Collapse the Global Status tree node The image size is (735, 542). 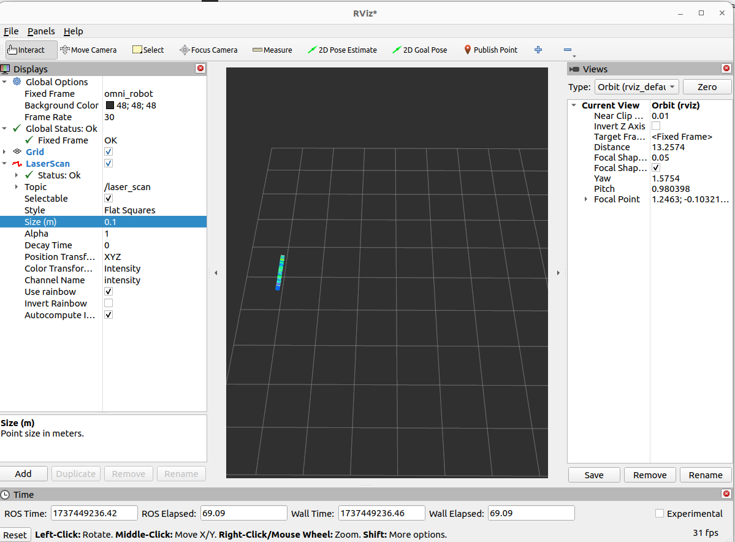point(5,129)
